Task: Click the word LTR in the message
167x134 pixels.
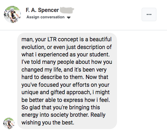Action: tap(52, 39)
